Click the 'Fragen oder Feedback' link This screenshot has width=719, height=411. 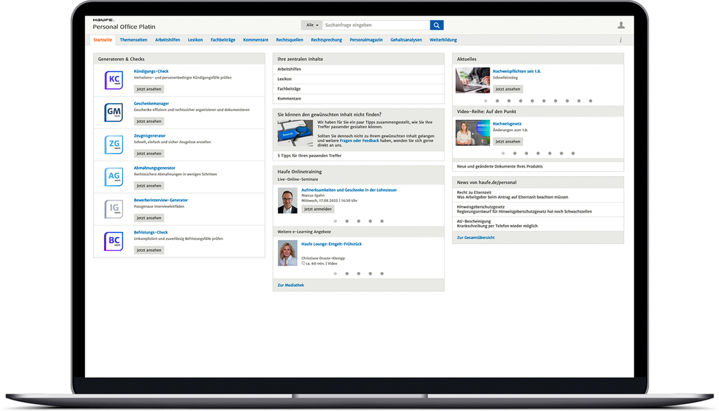pos(359,141)
